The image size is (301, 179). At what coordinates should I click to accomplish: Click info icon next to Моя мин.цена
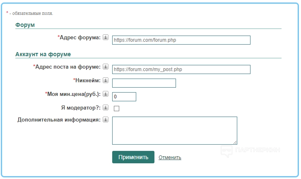105,94
